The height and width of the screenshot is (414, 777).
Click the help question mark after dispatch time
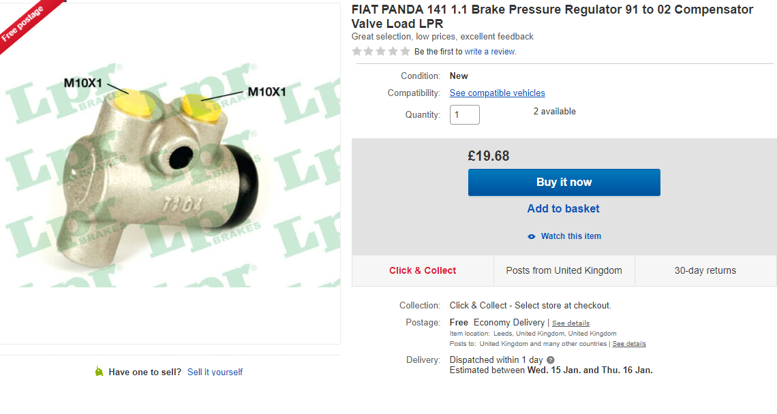(x=551, y=360)
